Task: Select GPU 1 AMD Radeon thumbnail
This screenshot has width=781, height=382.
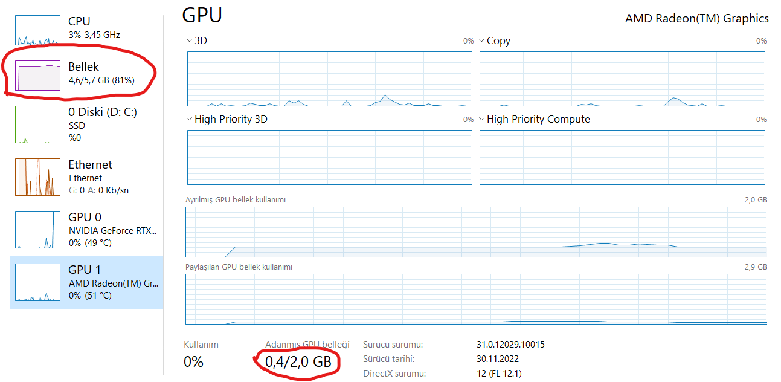Action: pyautogui.click(x=37, y=282)
